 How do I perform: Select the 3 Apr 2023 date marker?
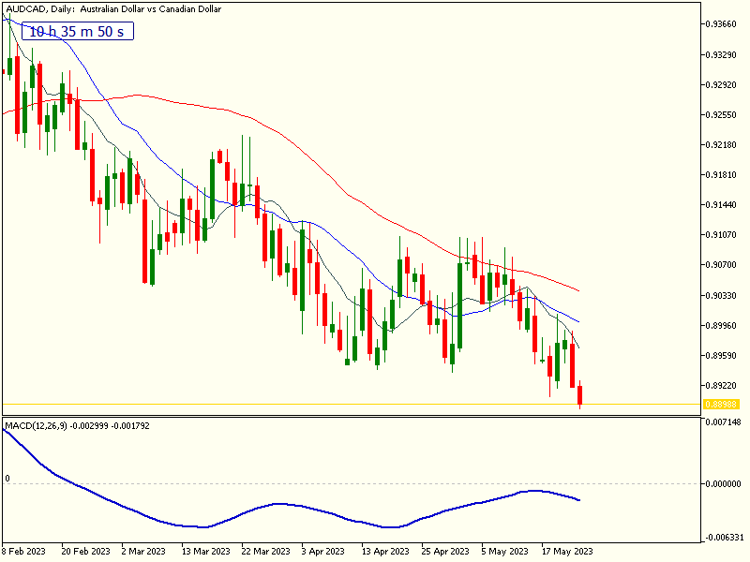[x=322, y=551]
